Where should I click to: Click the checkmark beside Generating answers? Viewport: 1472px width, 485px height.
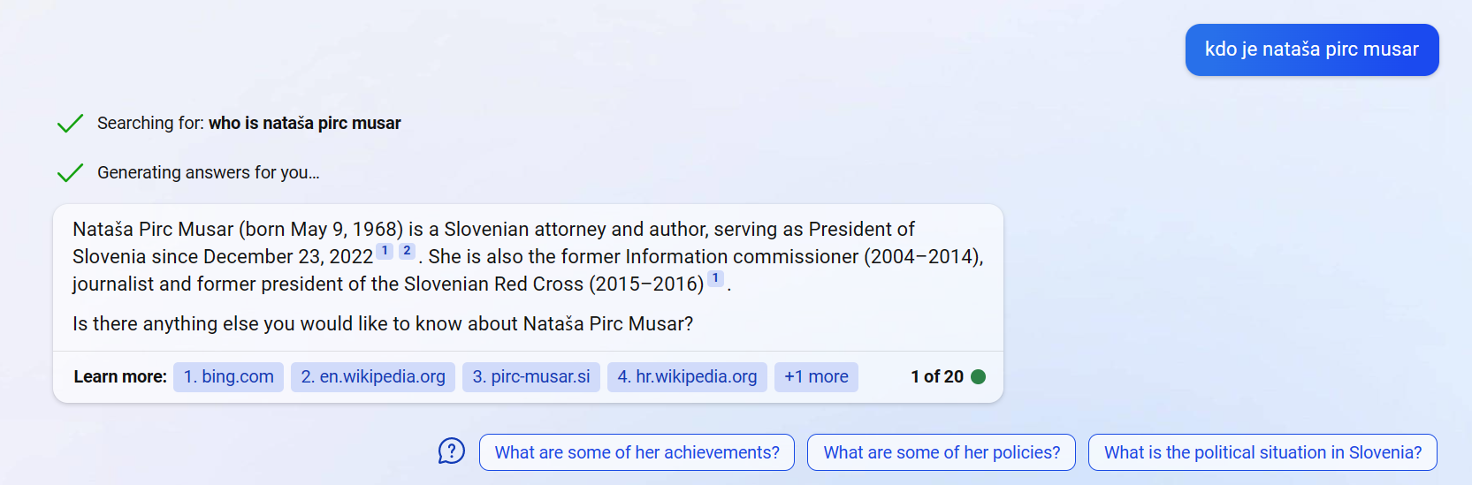click(x=70, y=172)
